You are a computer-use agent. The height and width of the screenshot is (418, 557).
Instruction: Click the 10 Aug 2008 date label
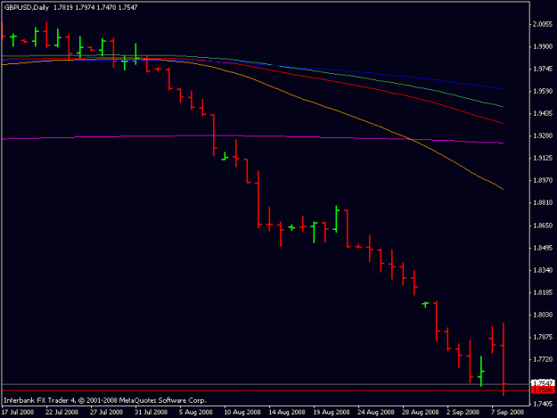click(x=242, y=412)
